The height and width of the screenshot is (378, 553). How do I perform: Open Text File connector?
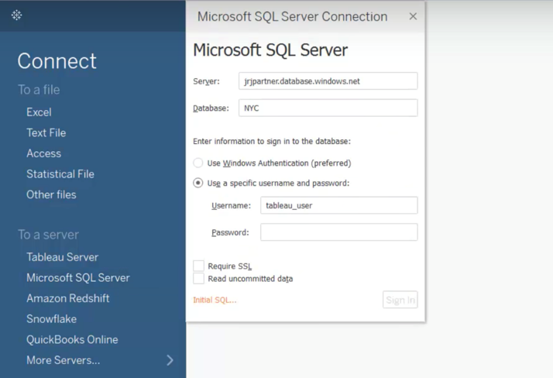coord(46,133)
